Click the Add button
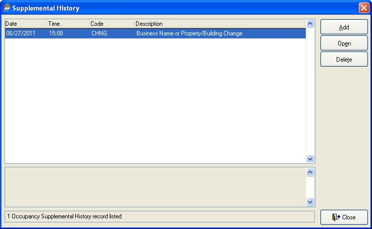The height and width of the screenshot is (229, 372). pyautogui.click(x=344, y=27)
